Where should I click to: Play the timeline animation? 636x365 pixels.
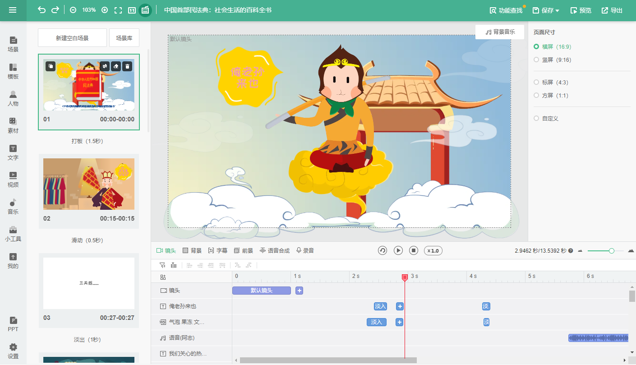point(398,250)
